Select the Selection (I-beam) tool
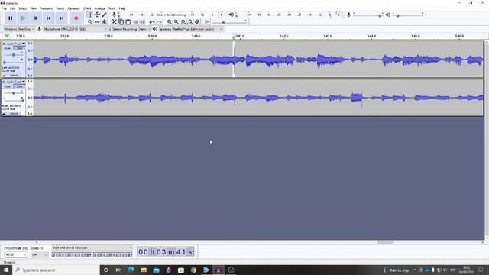This screenshot has height=275, width=489. click(90, 15)
